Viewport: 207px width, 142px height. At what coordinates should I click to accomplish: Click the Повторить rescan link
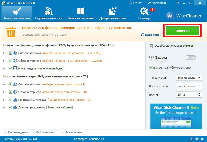[x=153, y=35]
